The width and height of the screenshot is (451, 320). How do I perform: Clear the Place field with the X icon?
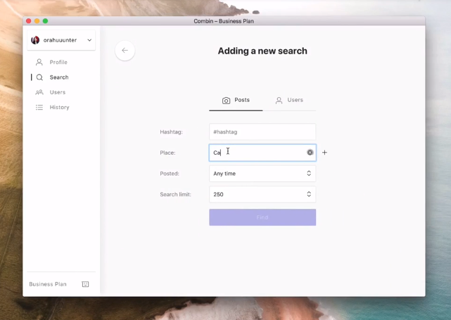(310, 153)
